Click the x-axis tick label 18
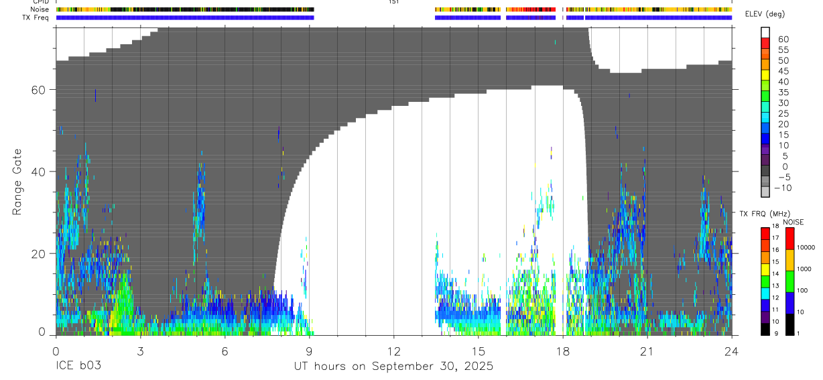This screenshot has height=380, width=823. tap(562, 351)
